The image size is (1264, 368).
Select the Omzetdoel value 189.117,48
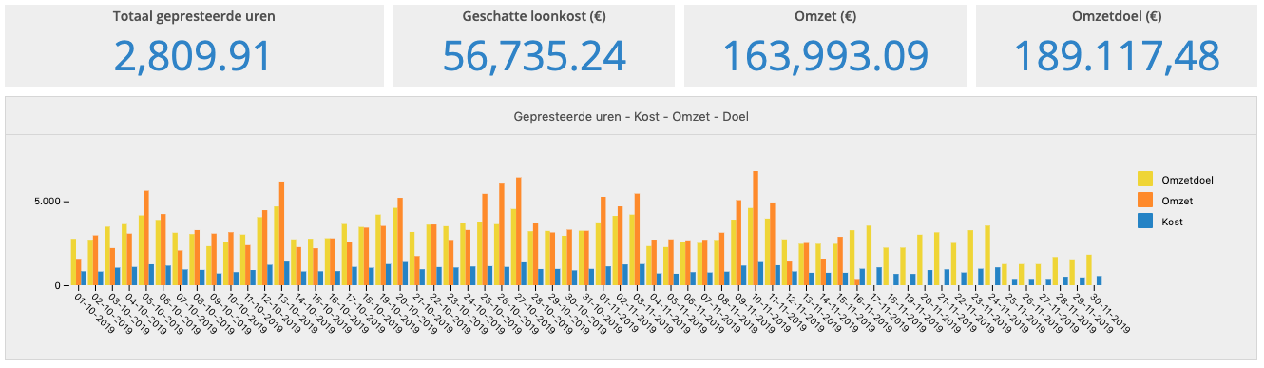pos(1117,56)
